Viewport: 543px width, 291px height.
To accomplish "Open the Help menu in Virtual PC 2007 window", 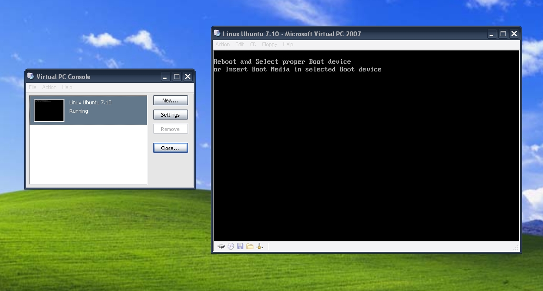I will tap(288, 44).
